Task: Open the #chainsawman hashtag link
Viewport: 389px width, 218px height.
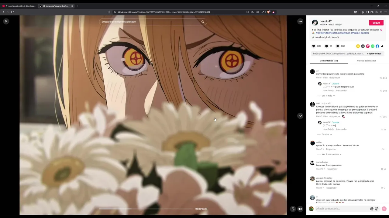Action: (342, 33)
